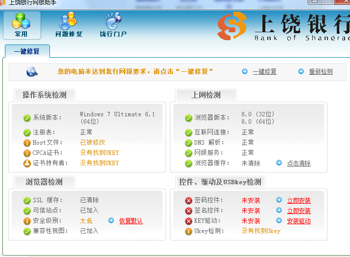Click the 浏览器检测 section header
Image resolution: width=350 pixels, height=257 pixels.
click(x=45, y=182)
